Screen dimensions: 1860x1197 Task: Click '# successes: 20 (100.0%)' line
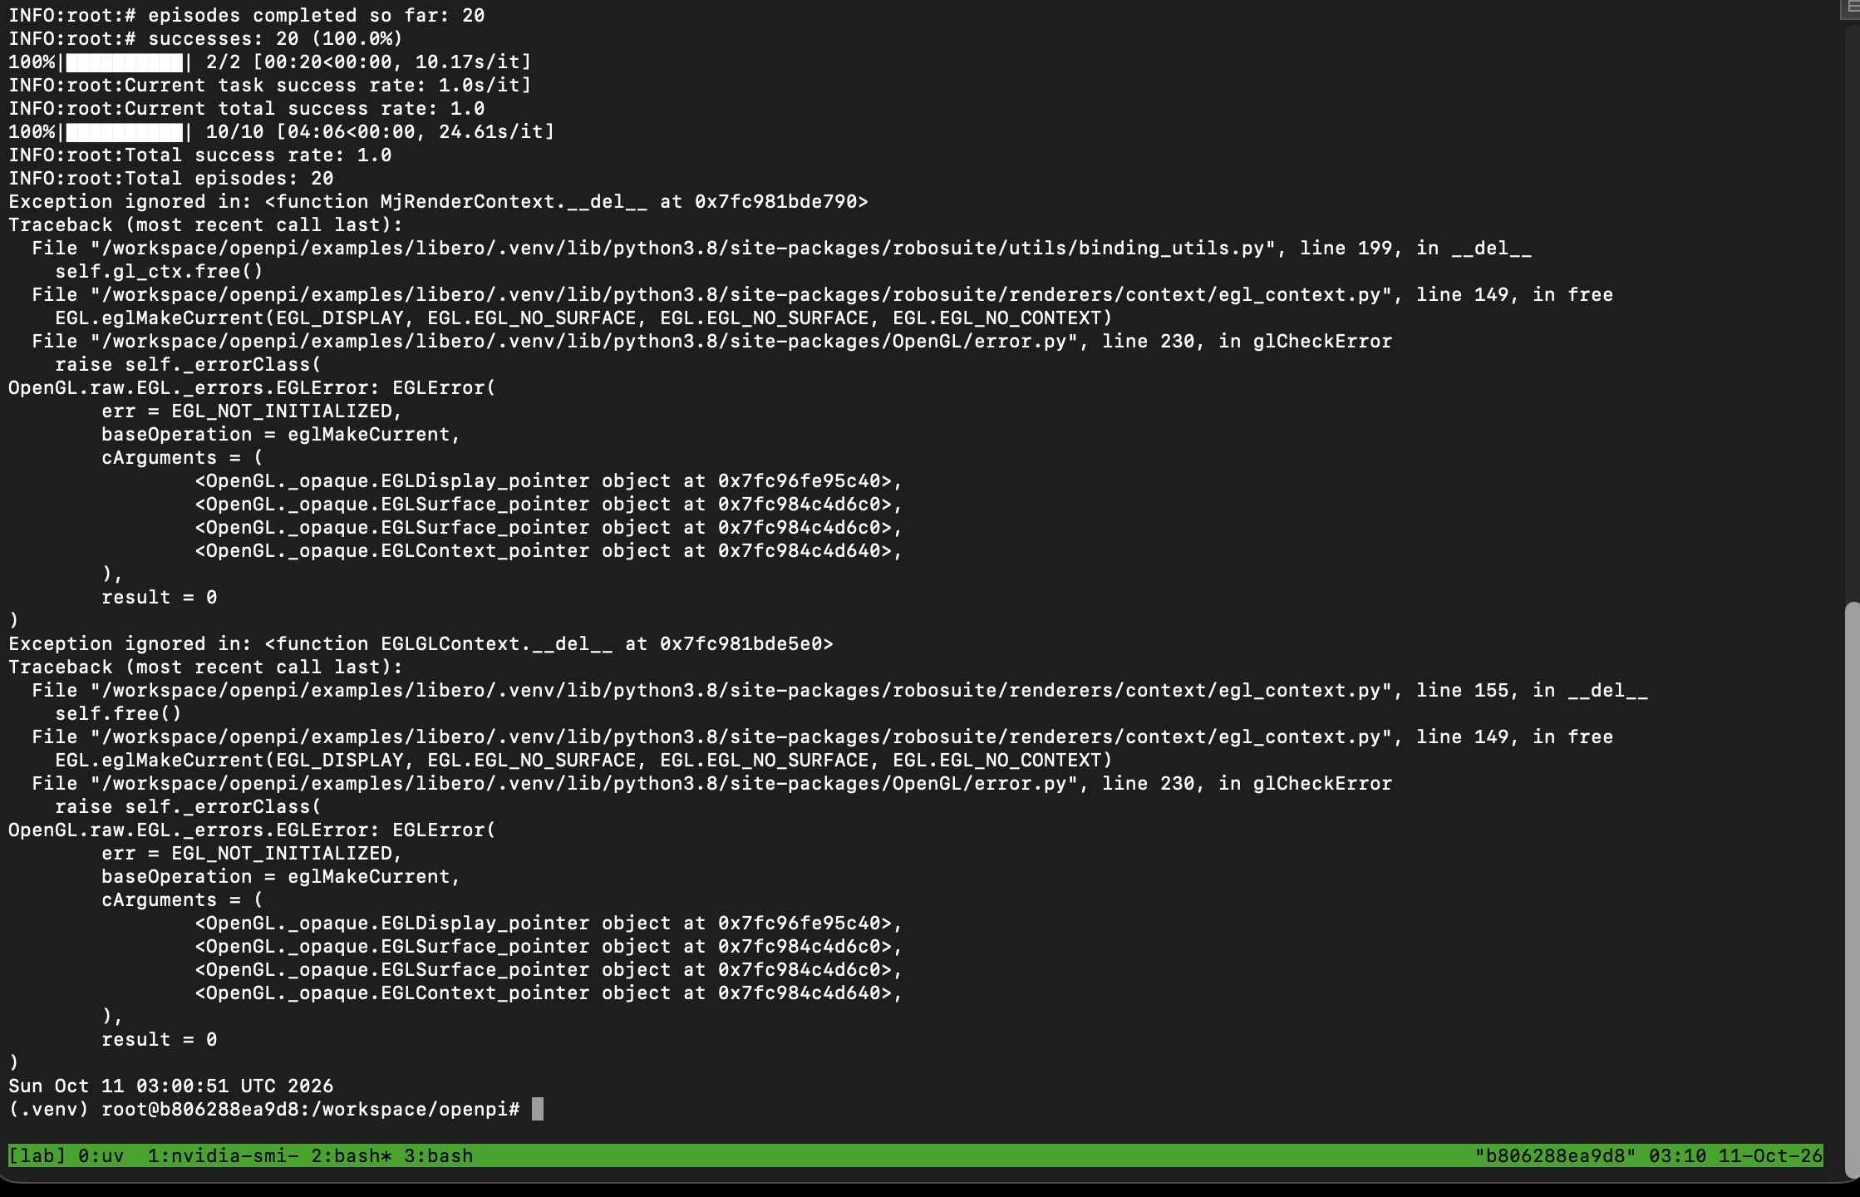[206, 38]
